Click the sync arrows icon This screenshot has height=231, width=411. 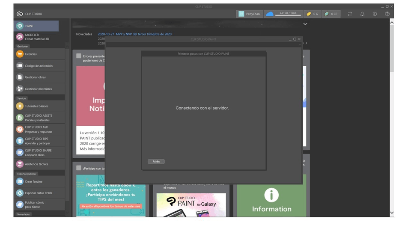(350, 14)
